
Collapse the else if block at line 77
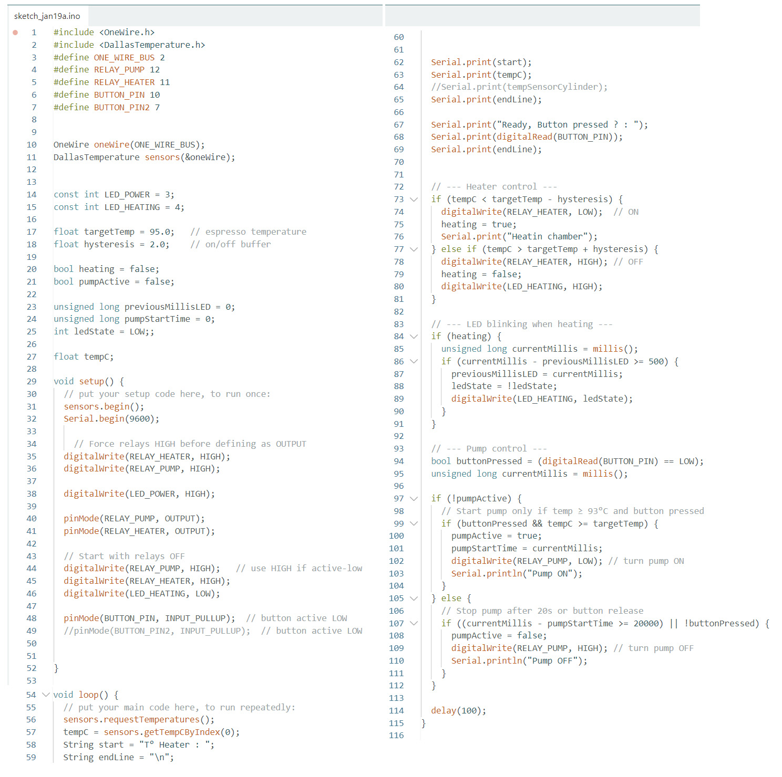(414, 249)
